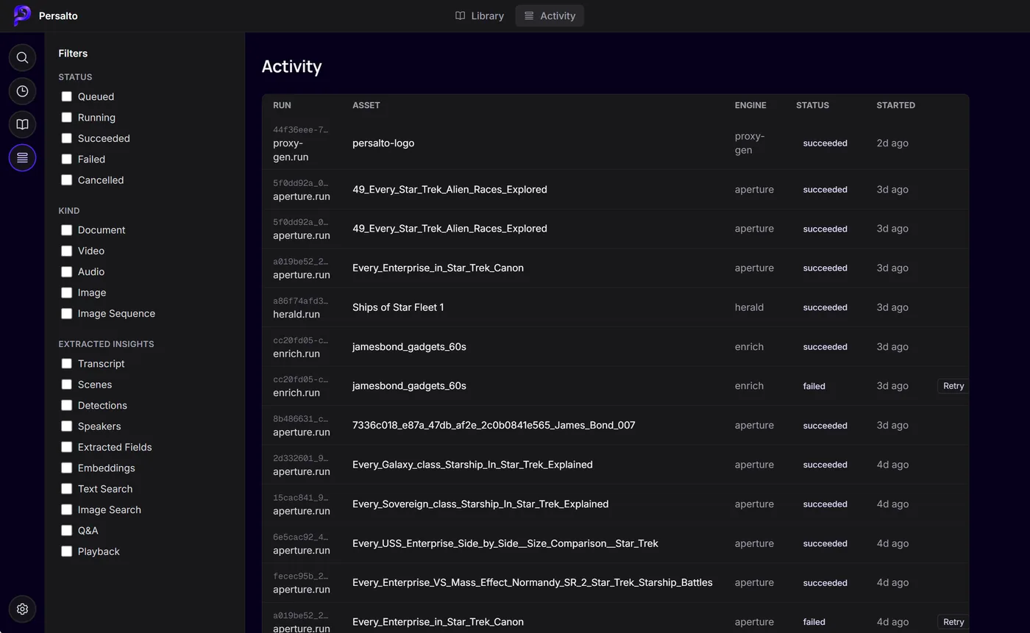Screen dimensions: 1030x633
Task: Toggle the Scenes insight filter
Action: click(66, 385)
